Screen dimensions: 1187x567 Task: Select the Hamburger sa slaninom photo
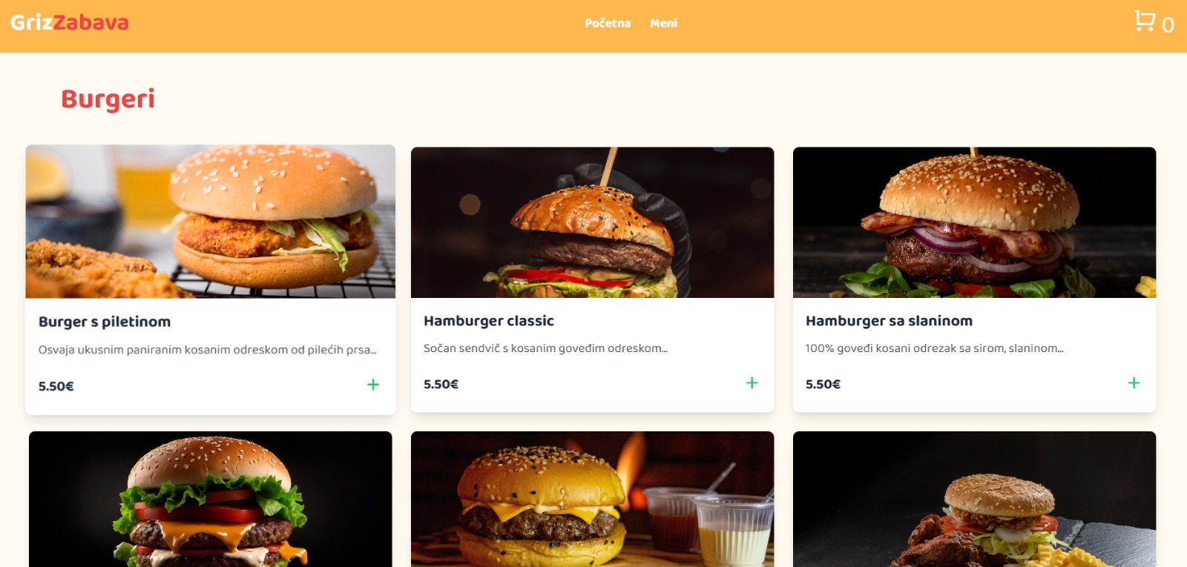(974, 222)
